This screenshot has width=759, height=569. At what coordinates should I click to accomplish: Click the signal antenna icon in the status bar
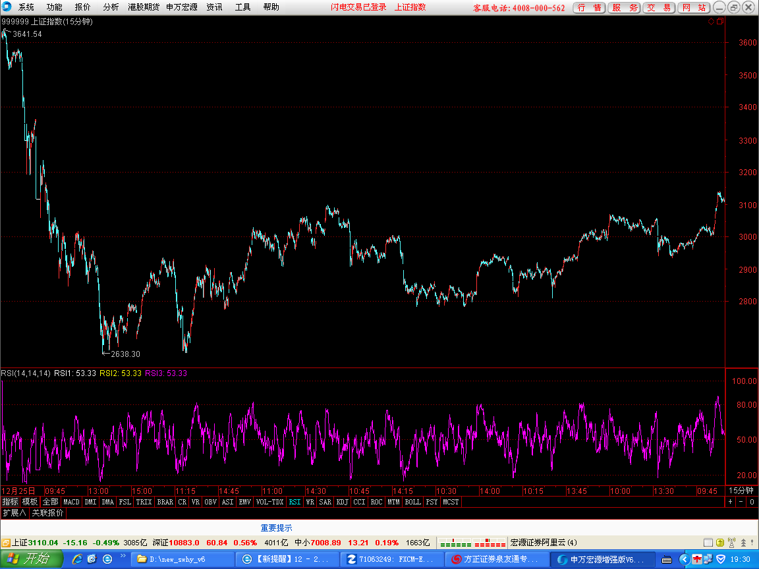click(x=731, y=543)
